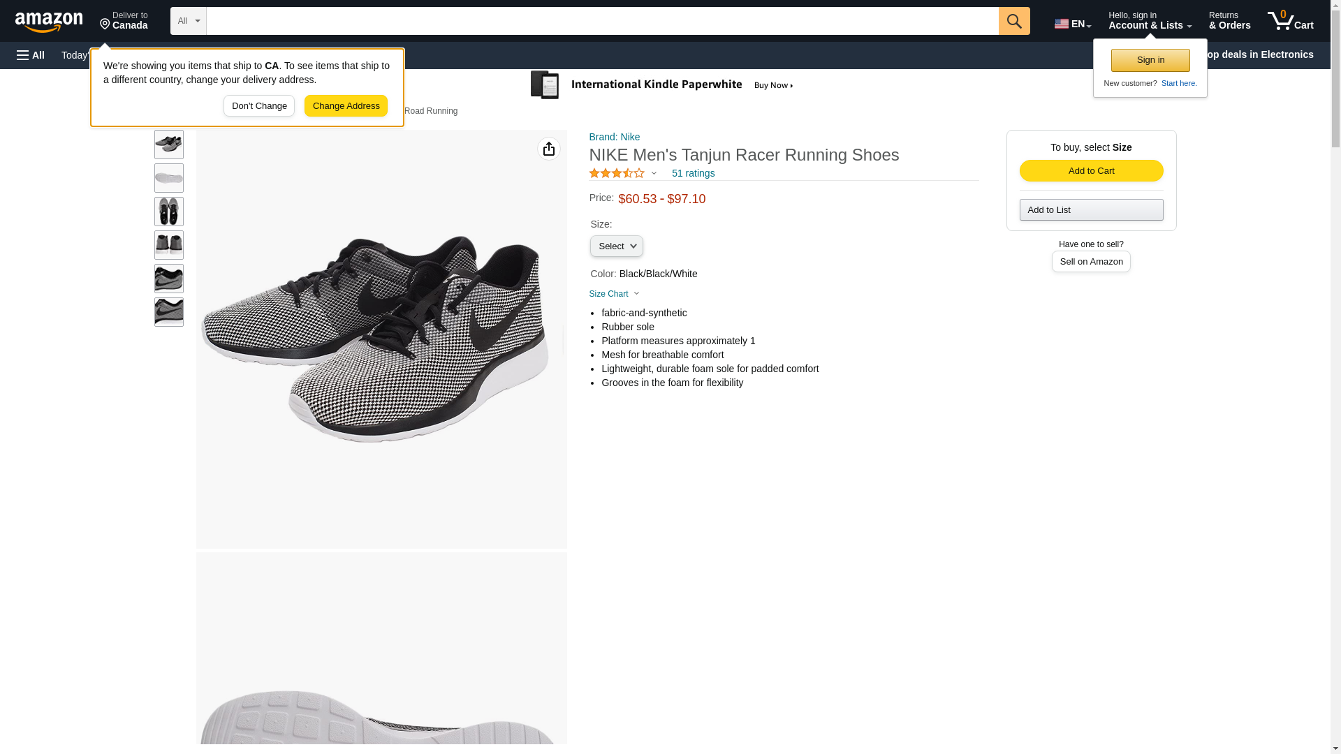Open the search category All dropdown
The image size is (1341, 754).
point(188,21)
